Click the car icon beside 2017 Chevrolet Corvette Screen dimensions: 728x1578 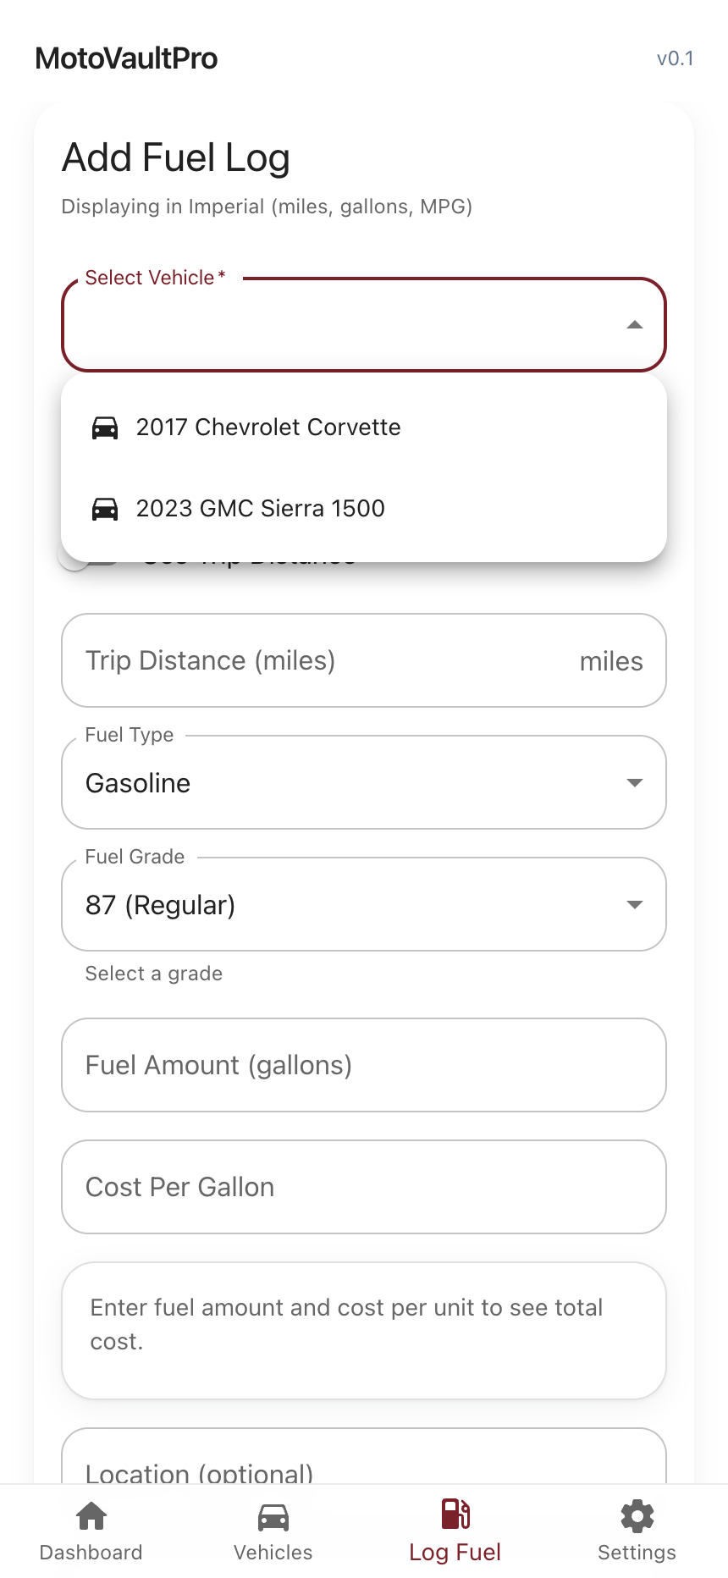click(105, 428)
